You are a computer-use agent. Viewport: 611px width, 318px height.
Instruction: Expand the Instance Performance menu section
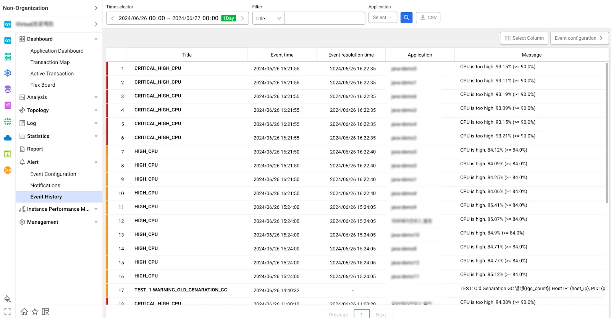[96, 209]
